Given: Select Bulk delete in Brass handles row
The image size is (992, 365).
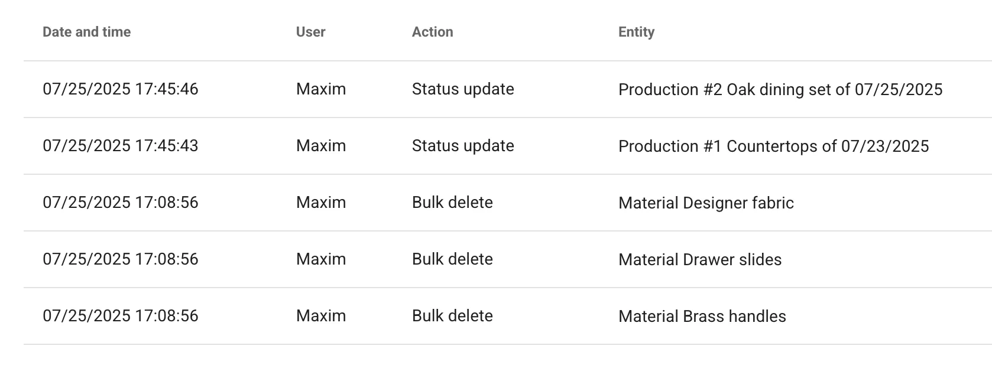Looking at the screenshot, I should (452, 316).
